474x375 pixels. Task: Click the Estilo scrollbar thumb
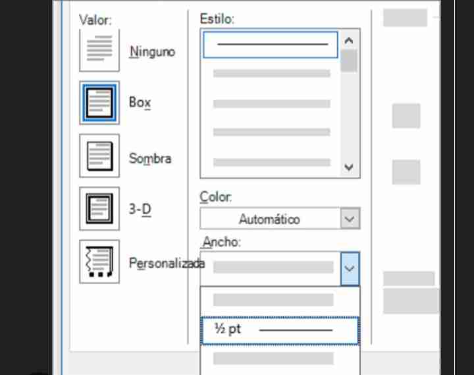point(349,61)
